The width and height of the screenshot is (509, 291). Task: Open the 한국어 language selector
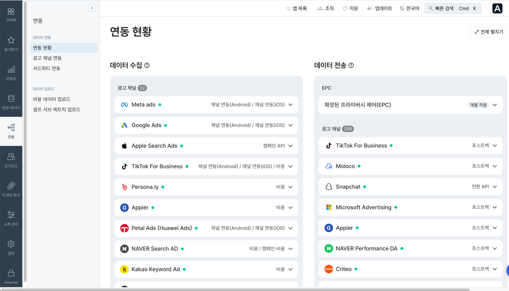[409, 8]
